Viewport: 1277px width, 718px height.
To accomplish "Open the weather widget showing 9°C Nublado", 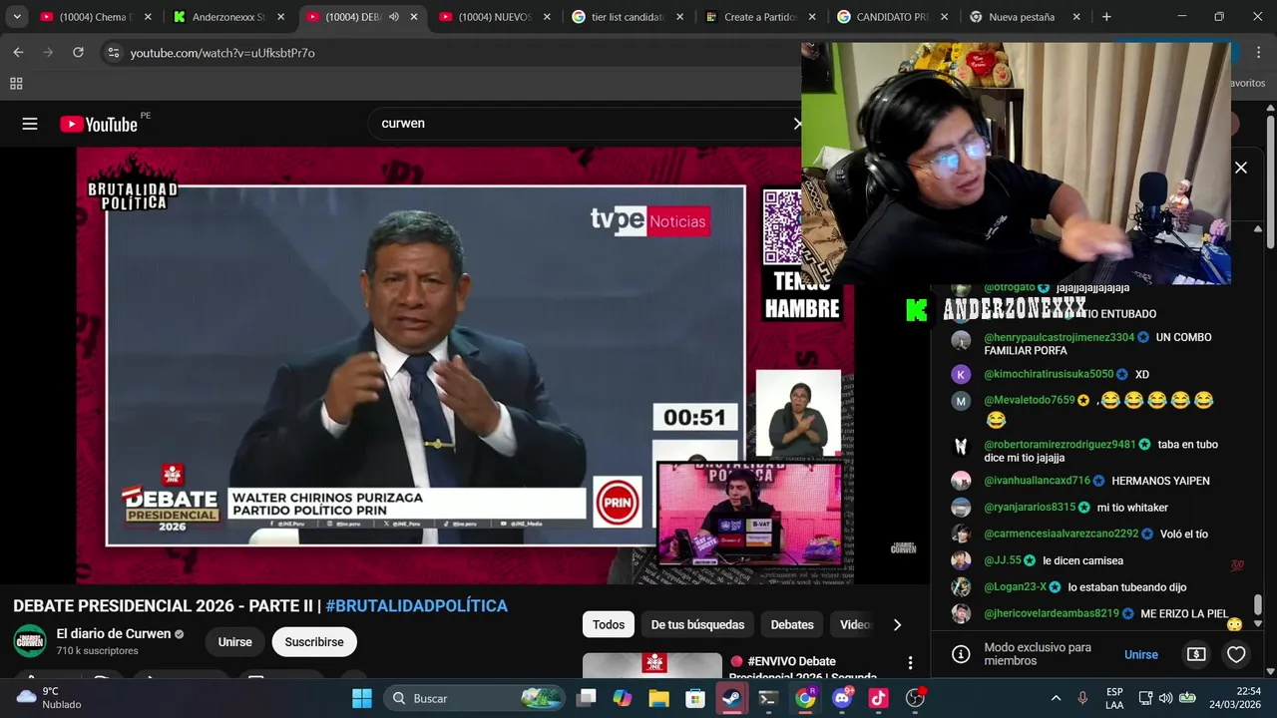I will (x=50, y=698).
